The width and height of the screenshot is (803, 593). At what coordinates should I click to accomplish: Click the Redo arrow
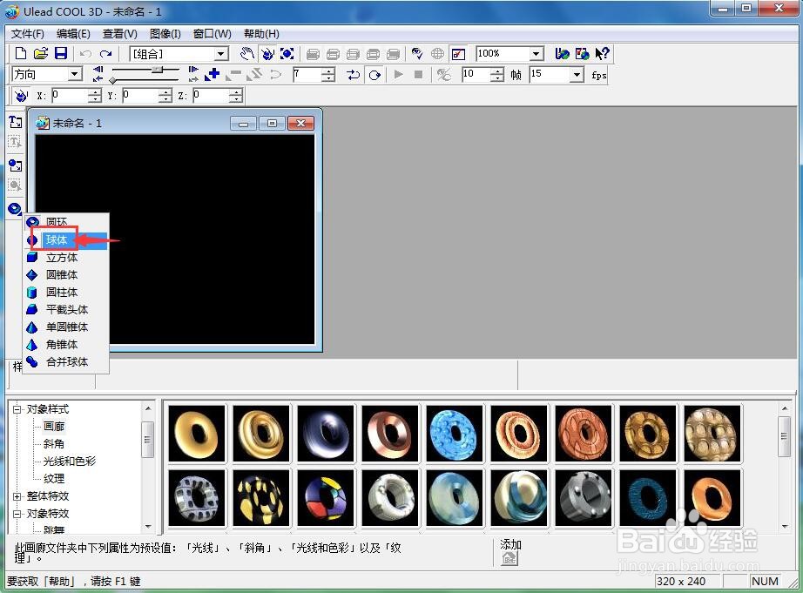pos(105,54)
